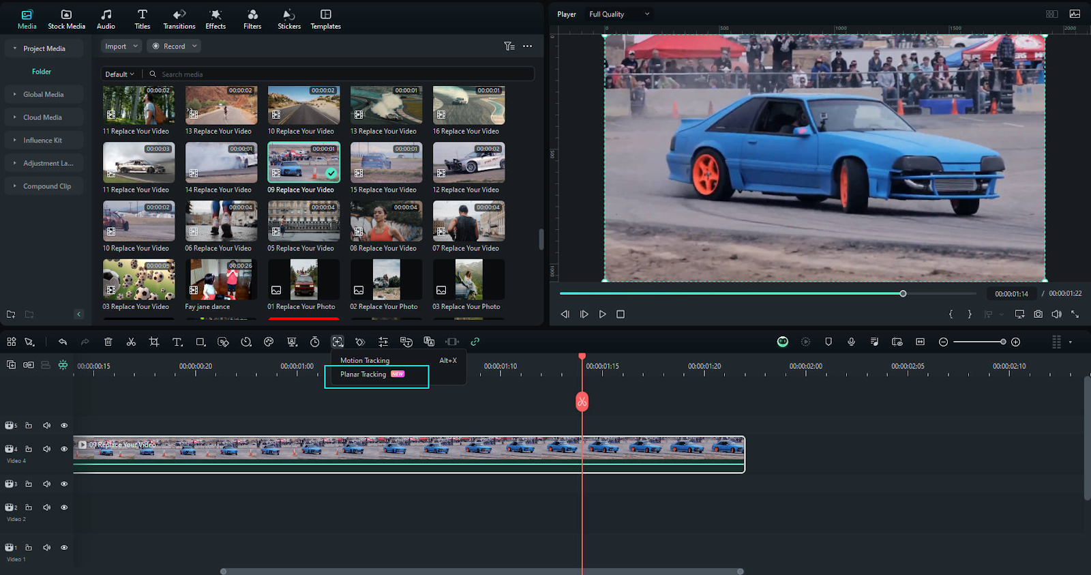This screenshot has height=575, width=1091.
Task: Play the preview
Action: coord(603,314)
